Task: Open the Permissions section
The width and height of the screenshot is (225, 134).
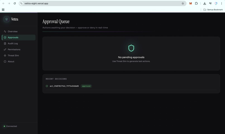Action: 19,49
